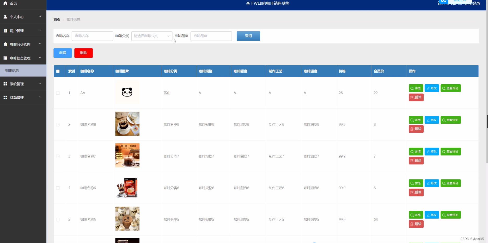This screenshot has width=488, height=243.
Task: Click 首页 in the breadcrumb
Action: click(57, 19)
